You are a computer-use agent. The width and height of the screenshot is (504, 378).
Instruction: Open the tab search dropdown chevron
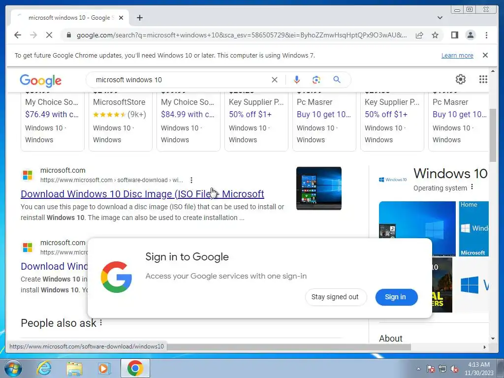pyautogui.click(x=440, y=18)
